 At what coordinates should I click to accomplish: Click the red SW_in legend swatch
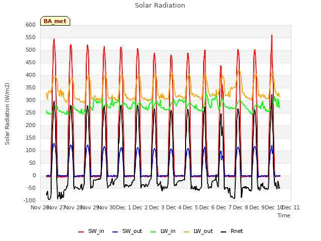click(81, 232)
